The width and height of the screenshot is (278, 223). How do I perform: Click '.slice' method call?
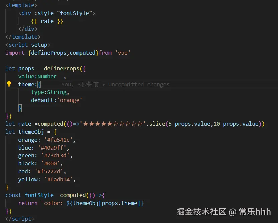156,124
